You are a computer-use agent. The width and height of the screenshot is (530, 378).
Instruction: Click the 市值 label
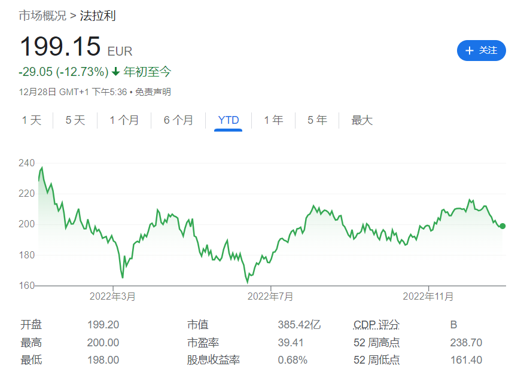[x=198, y=325]
